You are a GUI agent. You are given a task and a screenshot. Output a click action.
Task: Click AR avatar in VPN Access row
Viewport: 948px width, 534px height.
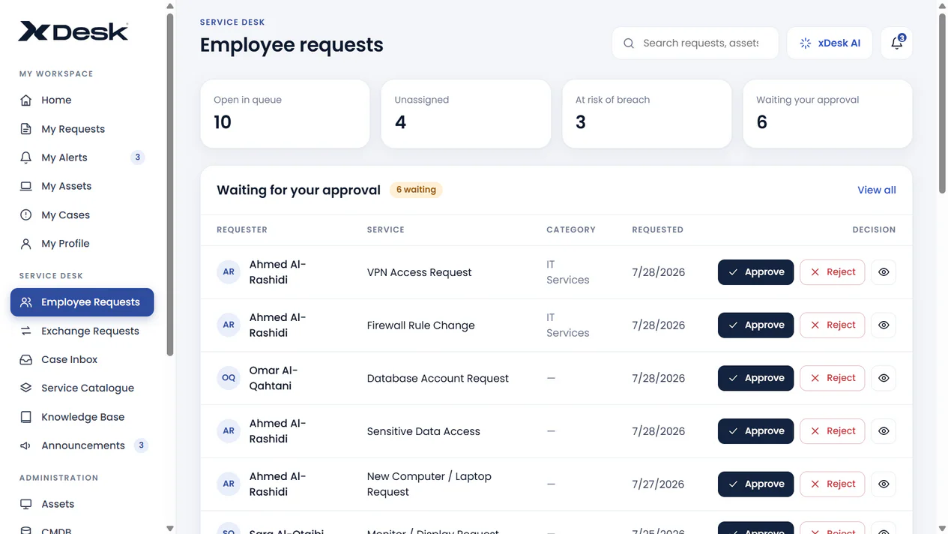tap(229, 272)
